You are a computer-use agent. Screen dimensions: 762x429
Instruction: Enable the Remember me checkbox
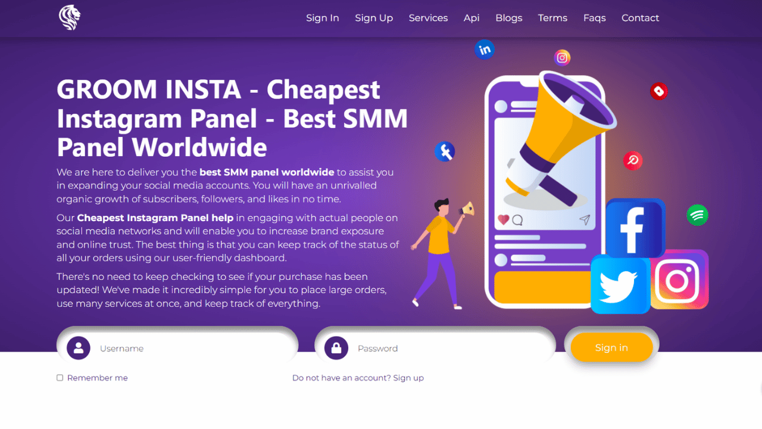click(x=60, y=378)
